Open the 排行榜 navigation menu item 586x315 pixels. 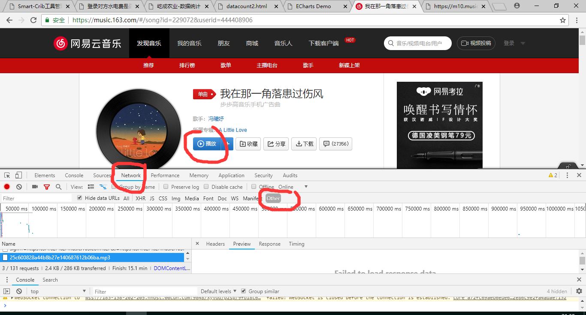[187, 65]
